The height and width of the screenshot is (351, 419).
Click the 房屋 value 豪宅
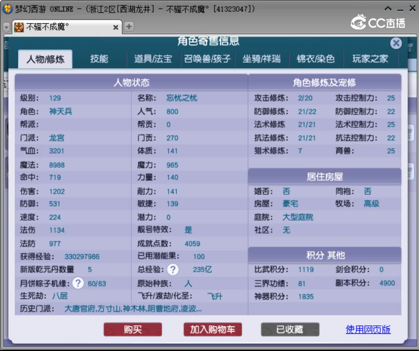[290, 204]
